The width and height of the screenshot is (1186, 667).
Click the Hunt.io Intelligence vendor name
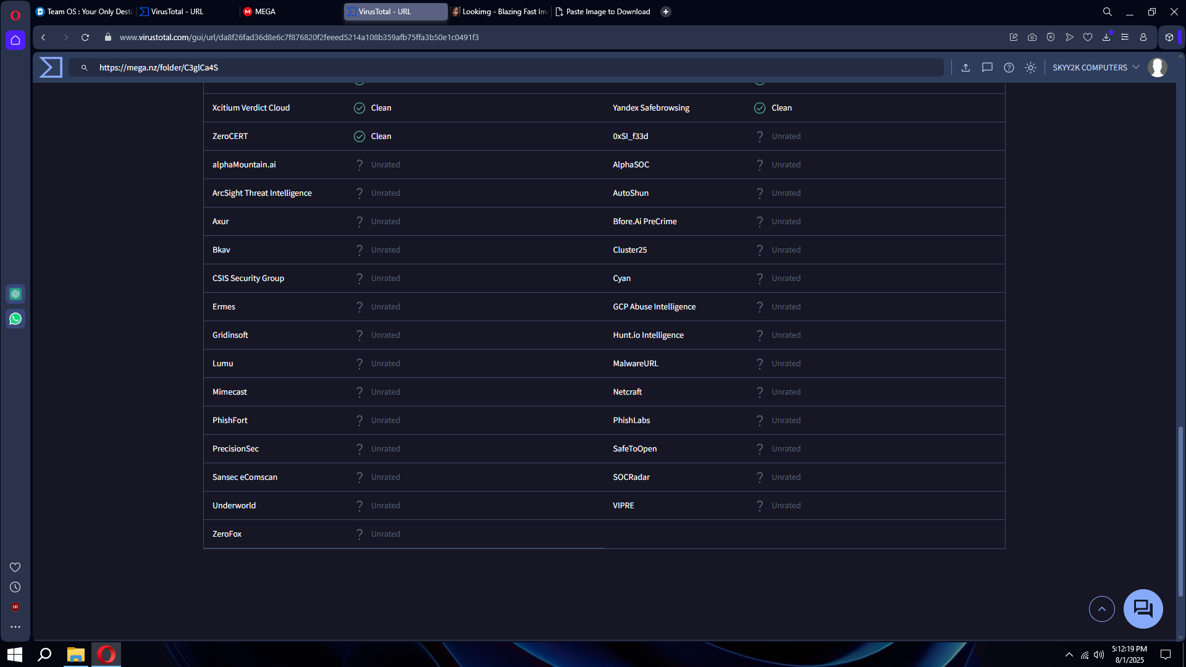[x=648, y=335]
